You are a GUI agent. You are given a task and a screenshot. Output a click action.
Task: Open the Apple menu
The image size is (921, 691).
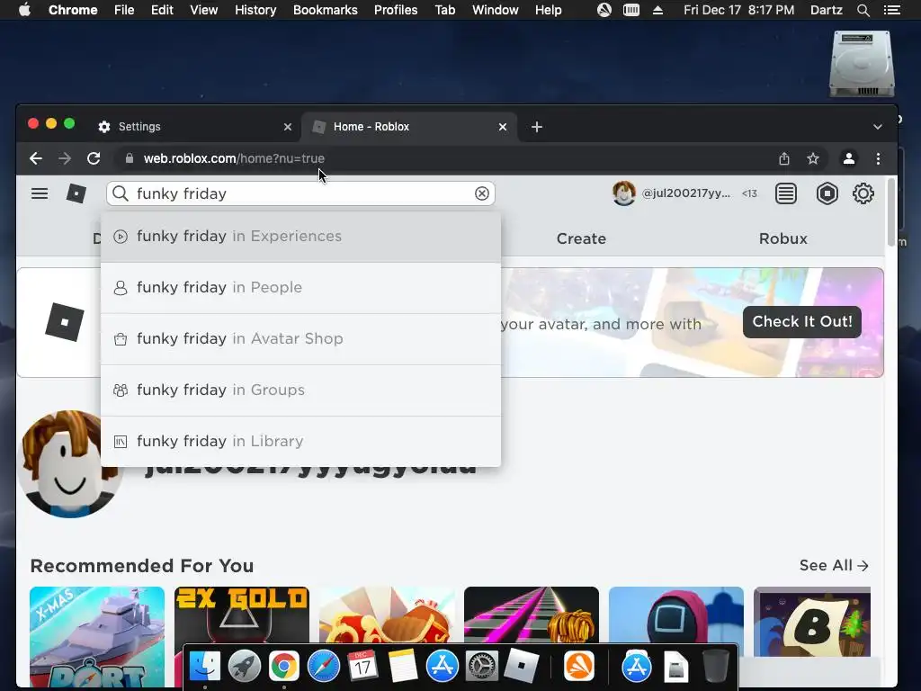pos(24,10)
